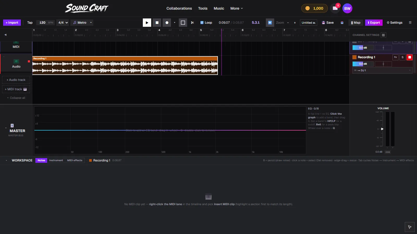Expand the More menu
Screen dimensions: 417x234
point(237,8)
